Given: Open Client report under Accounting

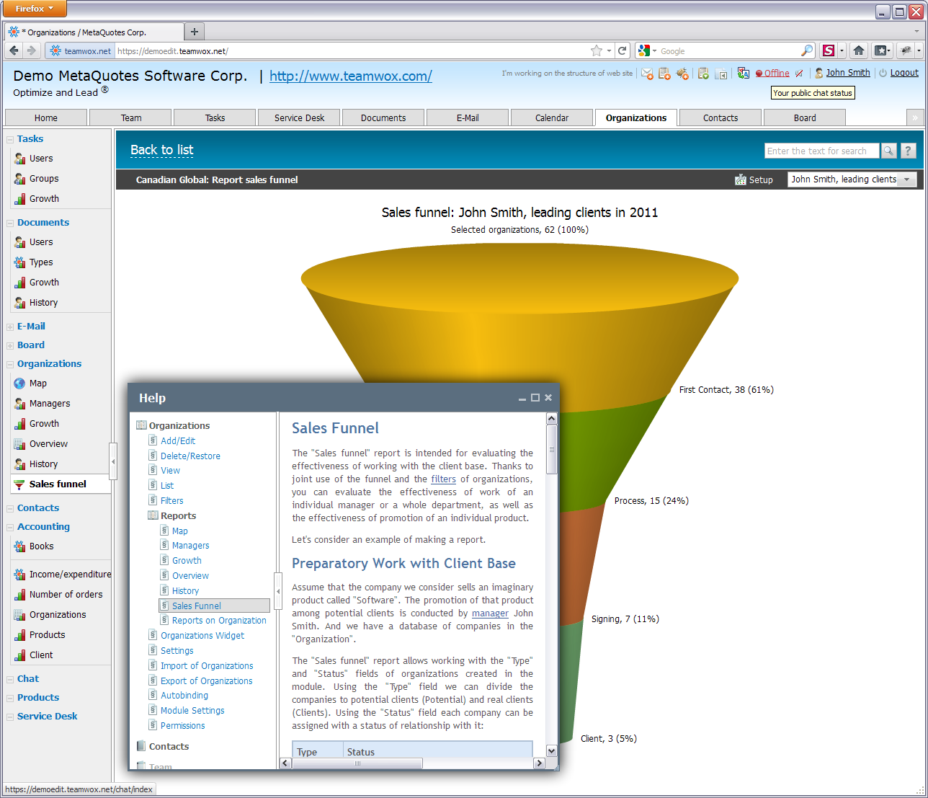Looking at the screenshot, I should 41,655.
